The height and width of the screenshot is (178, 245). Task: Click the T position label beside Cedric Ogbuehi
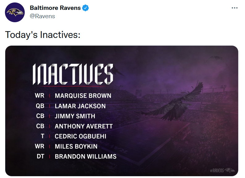[x=43, y=136]
